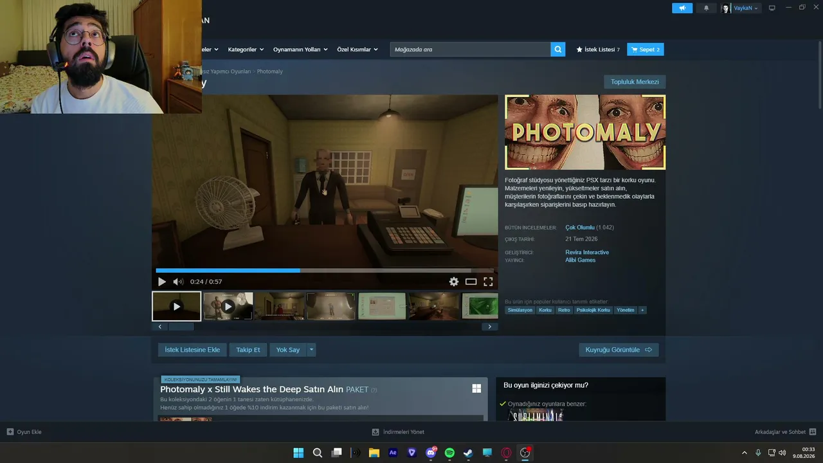Seek in the trailer progress bar
This screenshot has width=823, height=463.
tap(325, 271)
